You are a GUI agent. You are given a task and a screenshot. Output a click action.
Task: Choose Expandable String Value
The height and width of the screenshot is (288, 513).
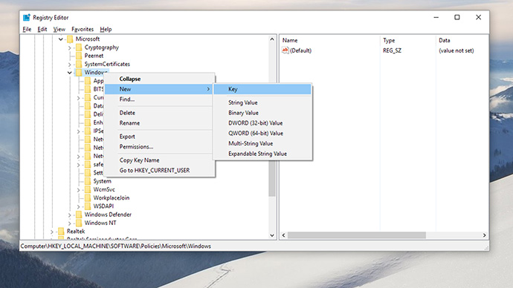[262, 154]
